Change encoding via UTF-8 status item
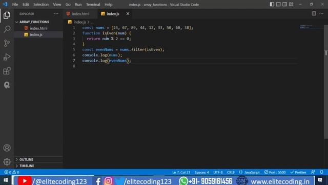Screen dimensions: 328x185 pyautogui.click(x=218, y=172)
